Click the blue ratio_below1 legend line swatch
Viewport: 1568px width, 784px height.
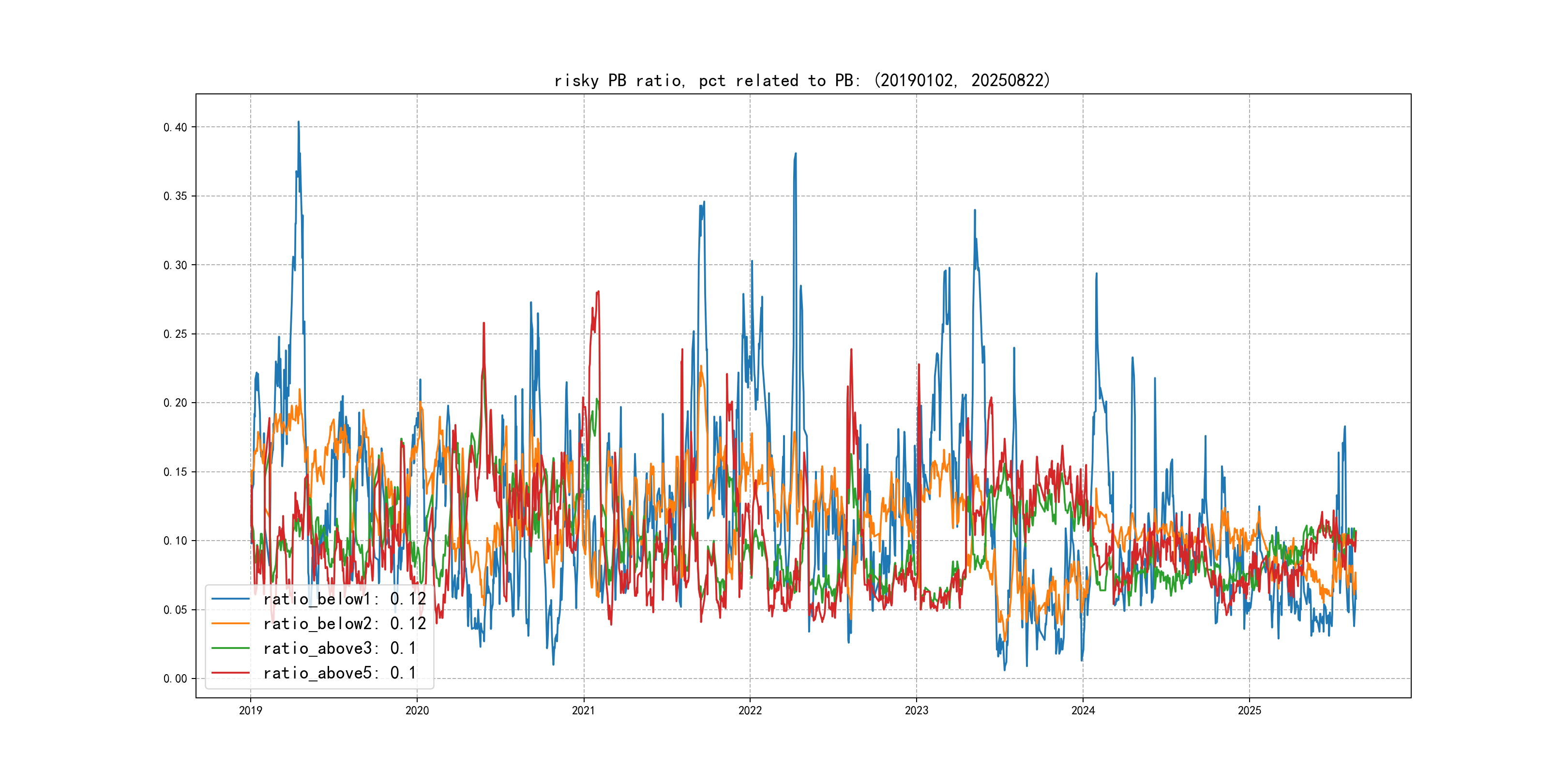pos(230,599)
